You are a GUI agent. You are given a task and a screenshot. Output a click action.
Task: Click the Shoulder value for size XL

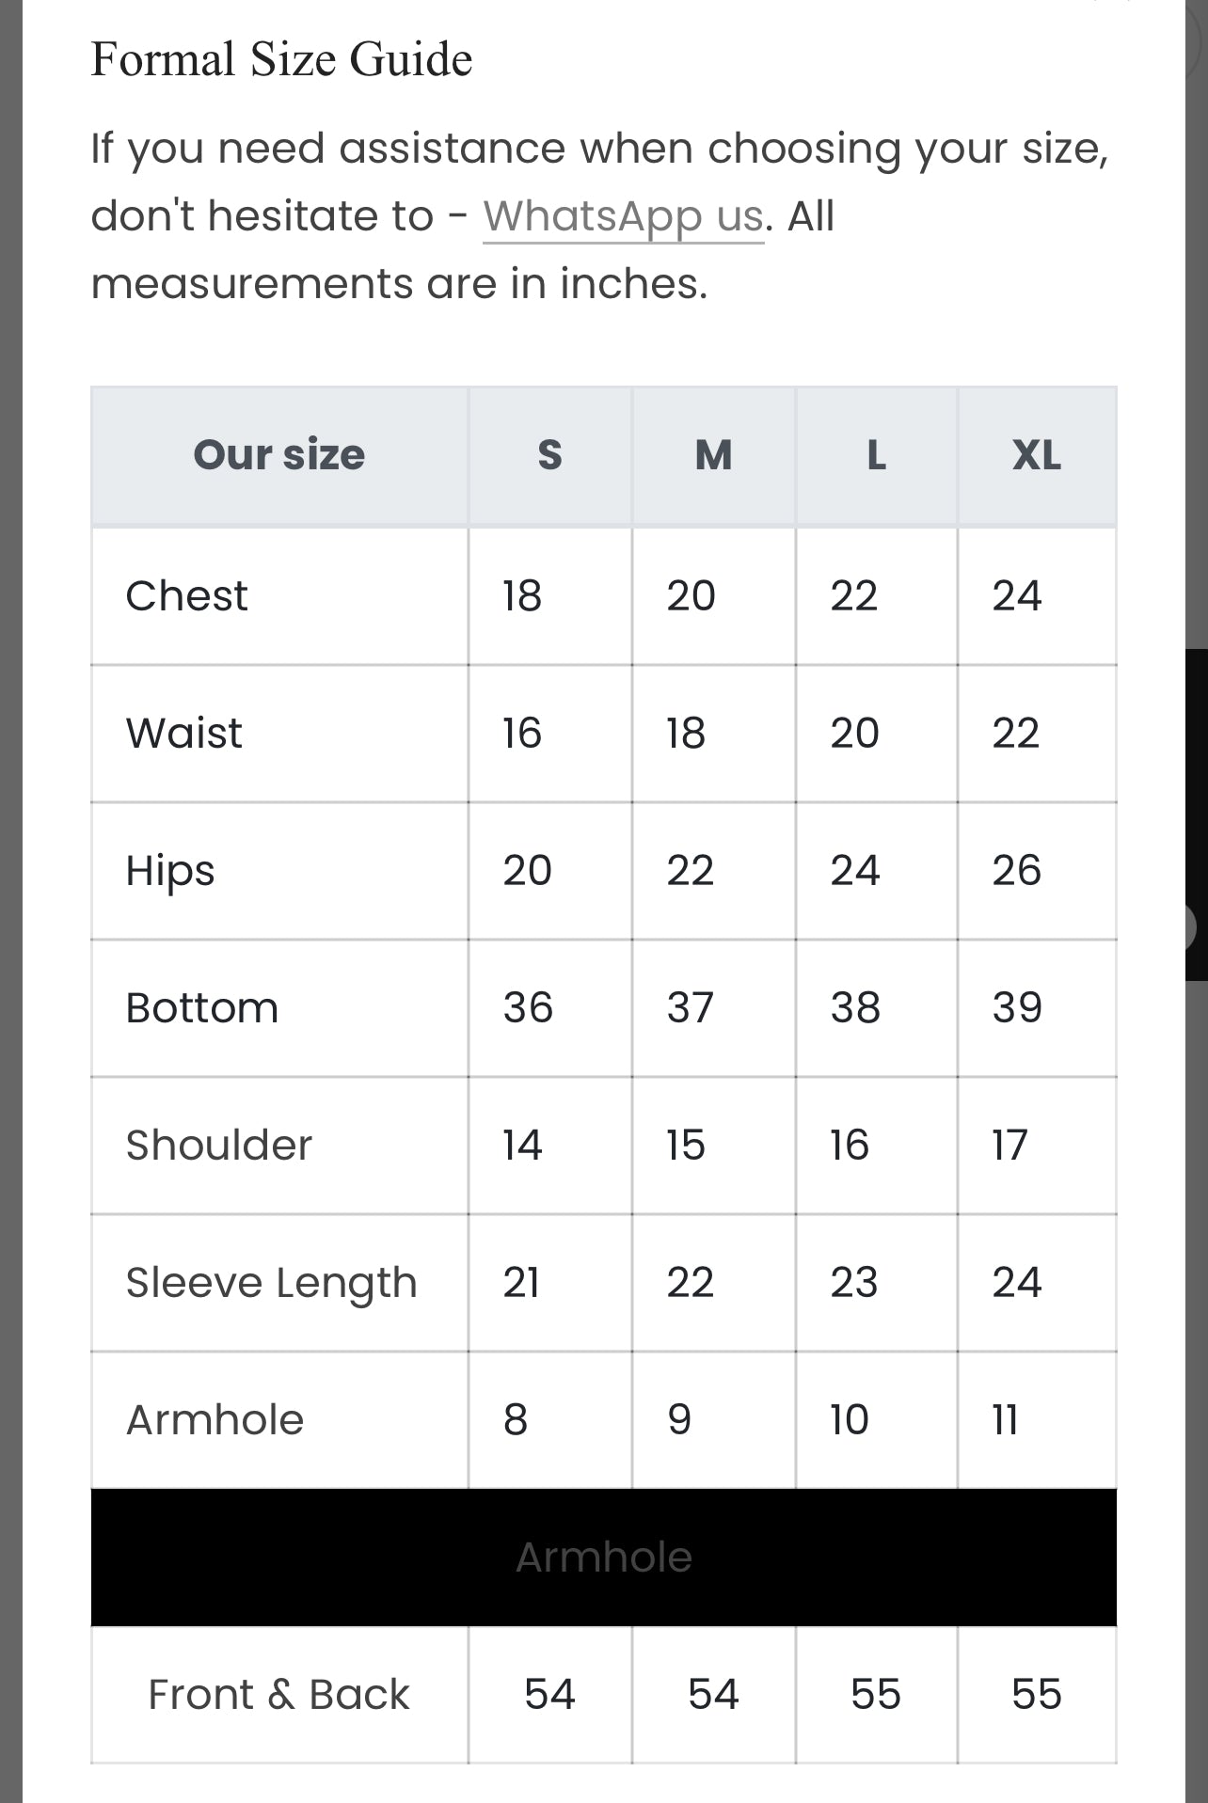pyautogui.click(x=1009, y=1145)
